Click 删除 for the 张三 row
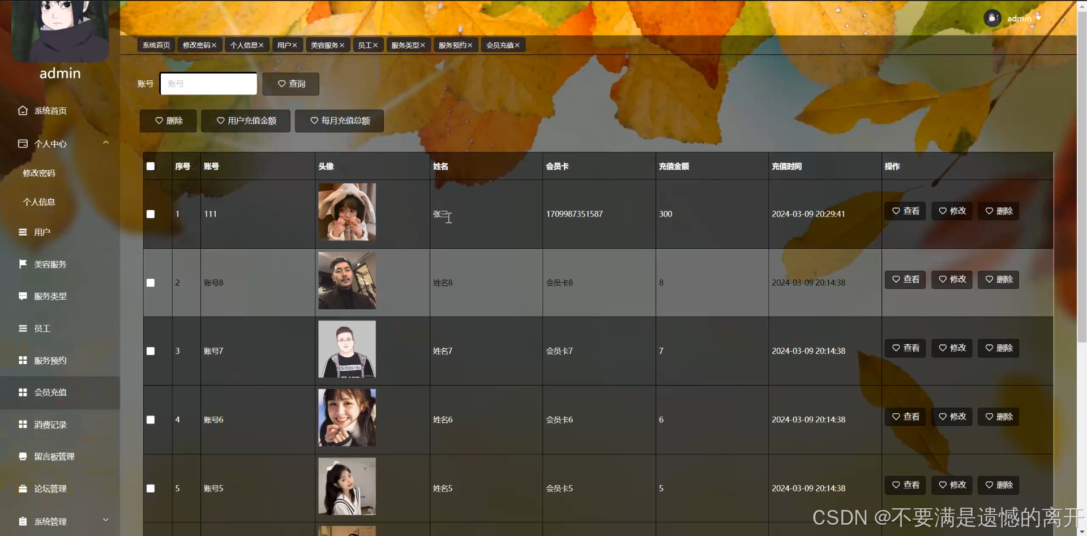Image resolution: width=1087 pixels, height=536 pixels. coord(998,211)
